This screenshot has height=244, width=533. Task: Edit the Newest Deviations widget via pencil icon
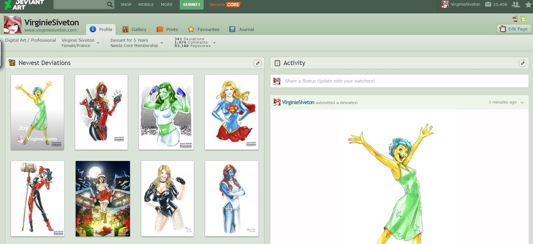coord(258,63)
